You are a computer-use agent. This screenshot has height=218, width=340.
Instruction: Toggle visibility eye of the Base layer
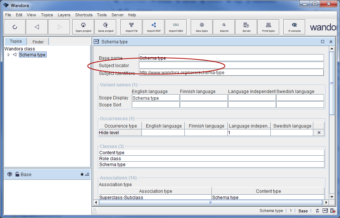click(10, 174)
